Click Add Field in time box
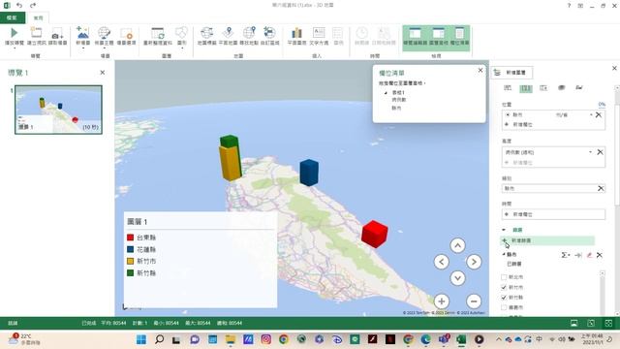620x349 pixels. point(553,214)
